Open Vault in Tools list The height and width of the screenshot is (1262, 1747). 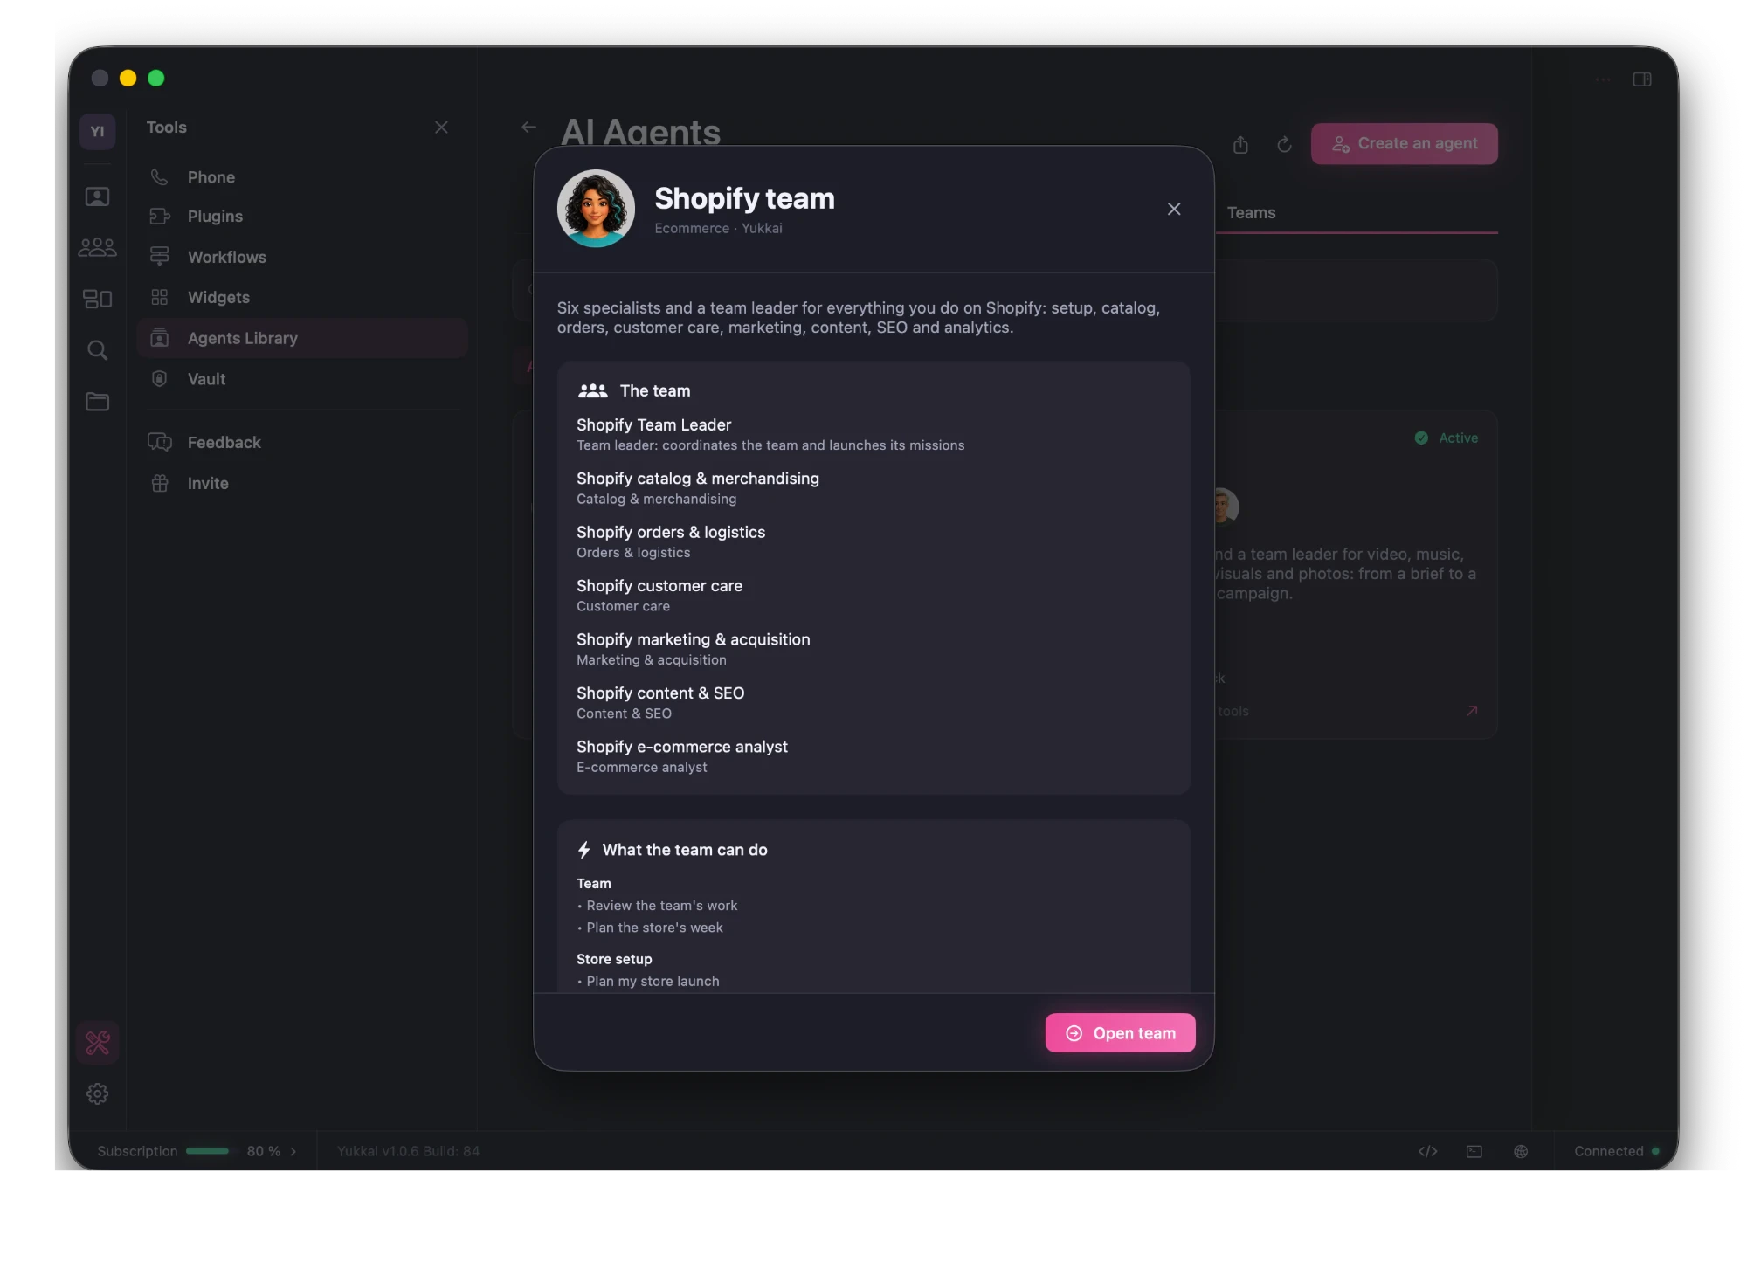pos(301,379)
